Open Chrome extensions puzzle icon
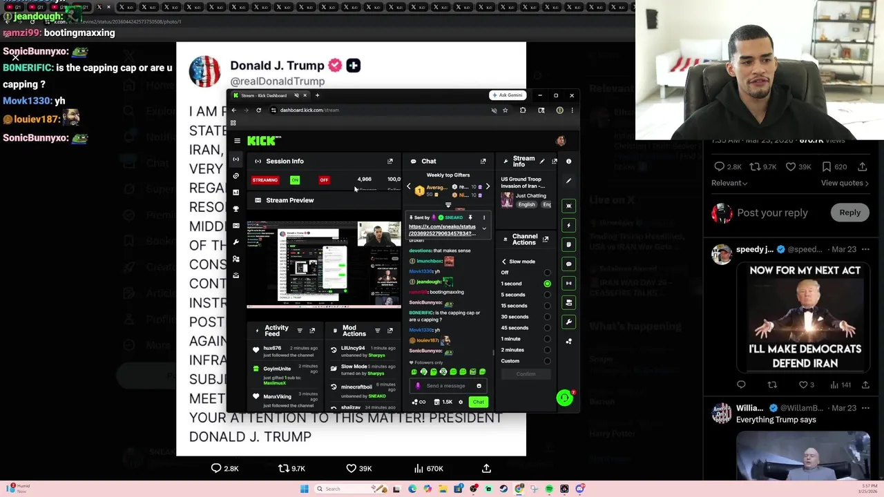 (x=523, y=110)
